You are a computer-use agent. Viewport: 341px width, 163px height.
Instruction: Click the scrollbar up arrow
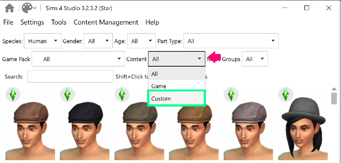pyautogui.click(x=334, y=89)
